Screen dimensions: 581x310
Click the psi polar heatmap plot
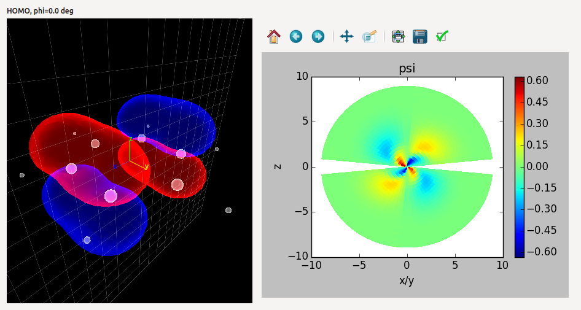407,167
